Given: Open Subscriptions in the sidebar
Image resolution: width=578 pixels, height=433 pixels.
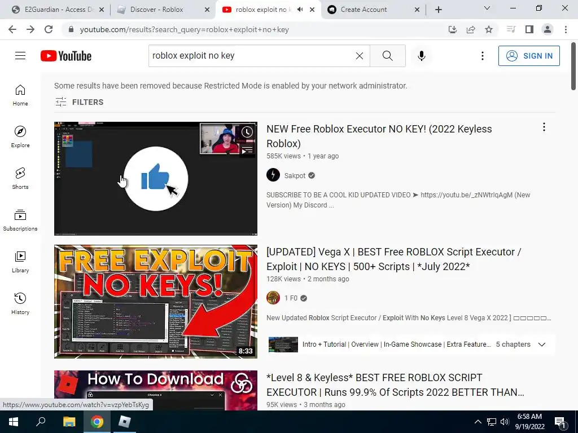Looking at the screenshot, I should 20,220.
